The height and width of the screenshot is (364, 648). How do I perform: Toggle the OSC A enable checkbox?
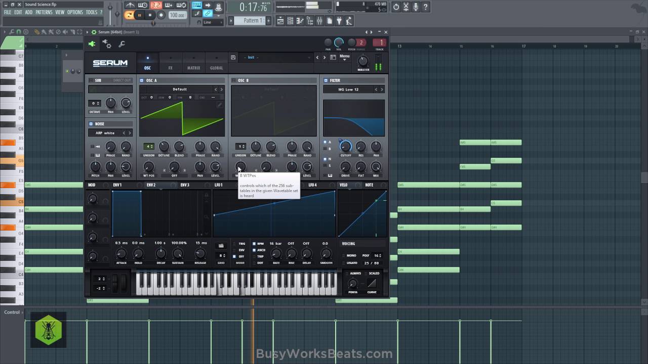142,80
